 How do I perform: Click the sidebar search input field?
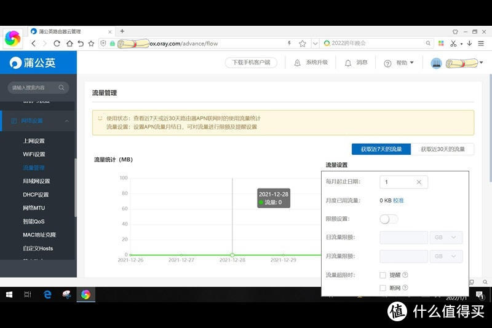tap(38, 87)
